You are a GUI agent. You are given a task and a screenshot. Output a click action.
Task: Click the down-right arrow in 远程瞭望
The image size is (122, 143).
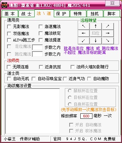108,40
